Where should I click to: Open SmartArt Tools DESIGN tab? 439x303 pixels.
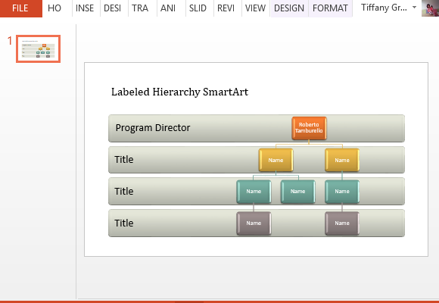coord(289,8)
